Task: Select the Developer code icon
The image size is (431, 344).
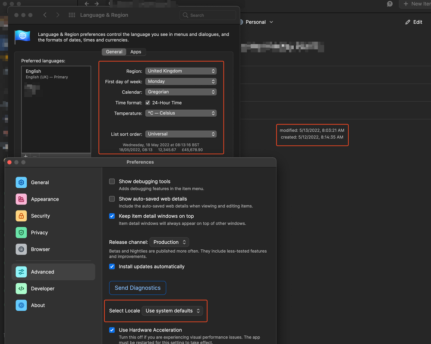Action: coord(21,288)
